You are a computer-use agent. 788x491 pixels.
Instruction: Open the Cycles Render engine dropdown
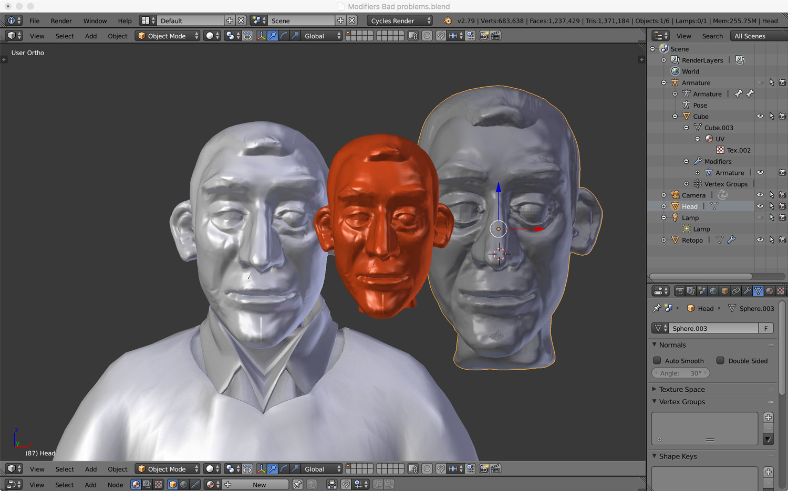pos(399,20)
